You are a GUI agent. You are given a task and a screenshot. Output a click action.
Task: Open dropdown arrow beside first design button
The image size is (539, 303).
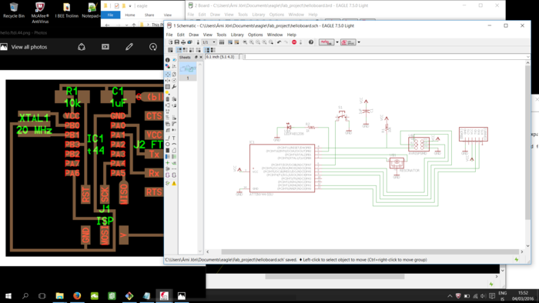337,42
